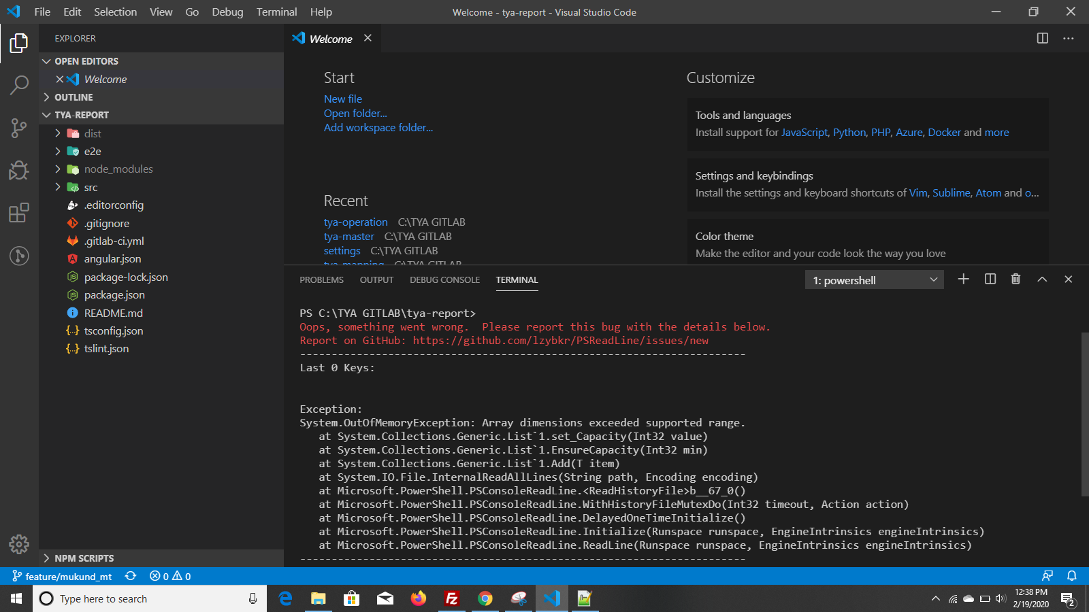
Task: Collapse the Open Editors section
Action: [x=161, y=61]
